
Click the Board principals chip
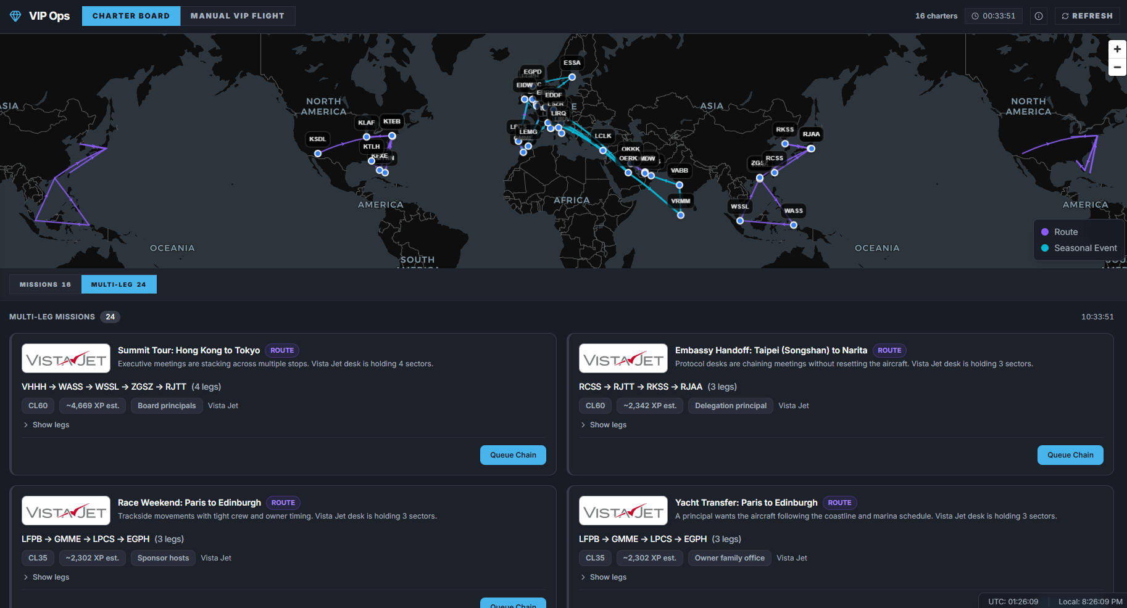tap(167, 406)
